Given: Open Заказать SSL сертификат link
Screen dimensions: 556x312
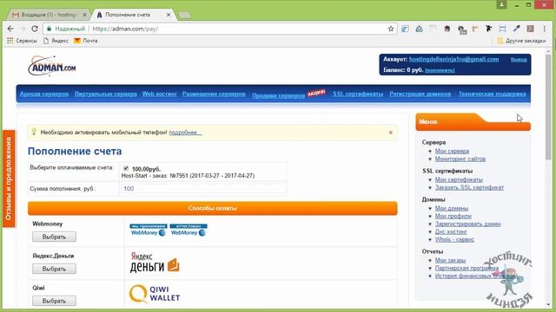Looking at the screenshot, I should 469,187.
